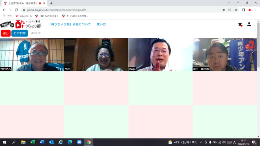The width and height of the screenshot is (260, 146).
Task: Open a new browser tab
Action: 51,3
